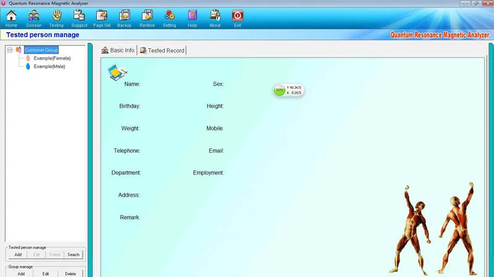Screen dimensions: 494x277
Task: Switch to the Basic Info tab
Action: pos(118,51)
